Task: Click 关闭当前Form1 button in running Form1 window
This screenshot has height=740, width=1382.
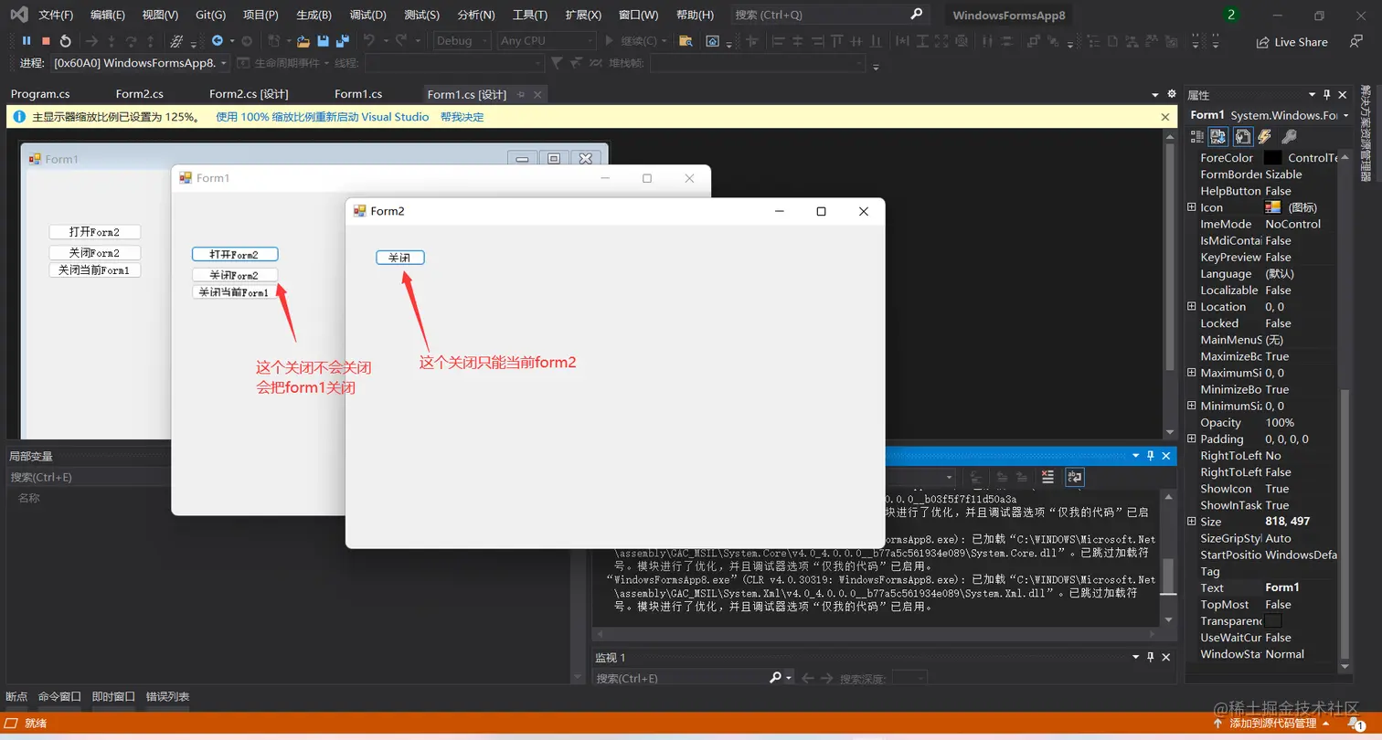Action: point(235,292)
